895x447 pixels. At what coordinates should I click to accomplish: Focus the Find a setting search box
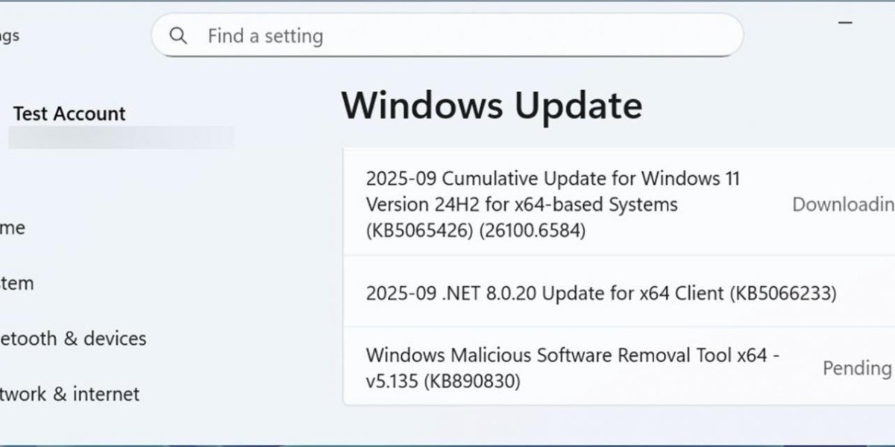tap(447, 36)
